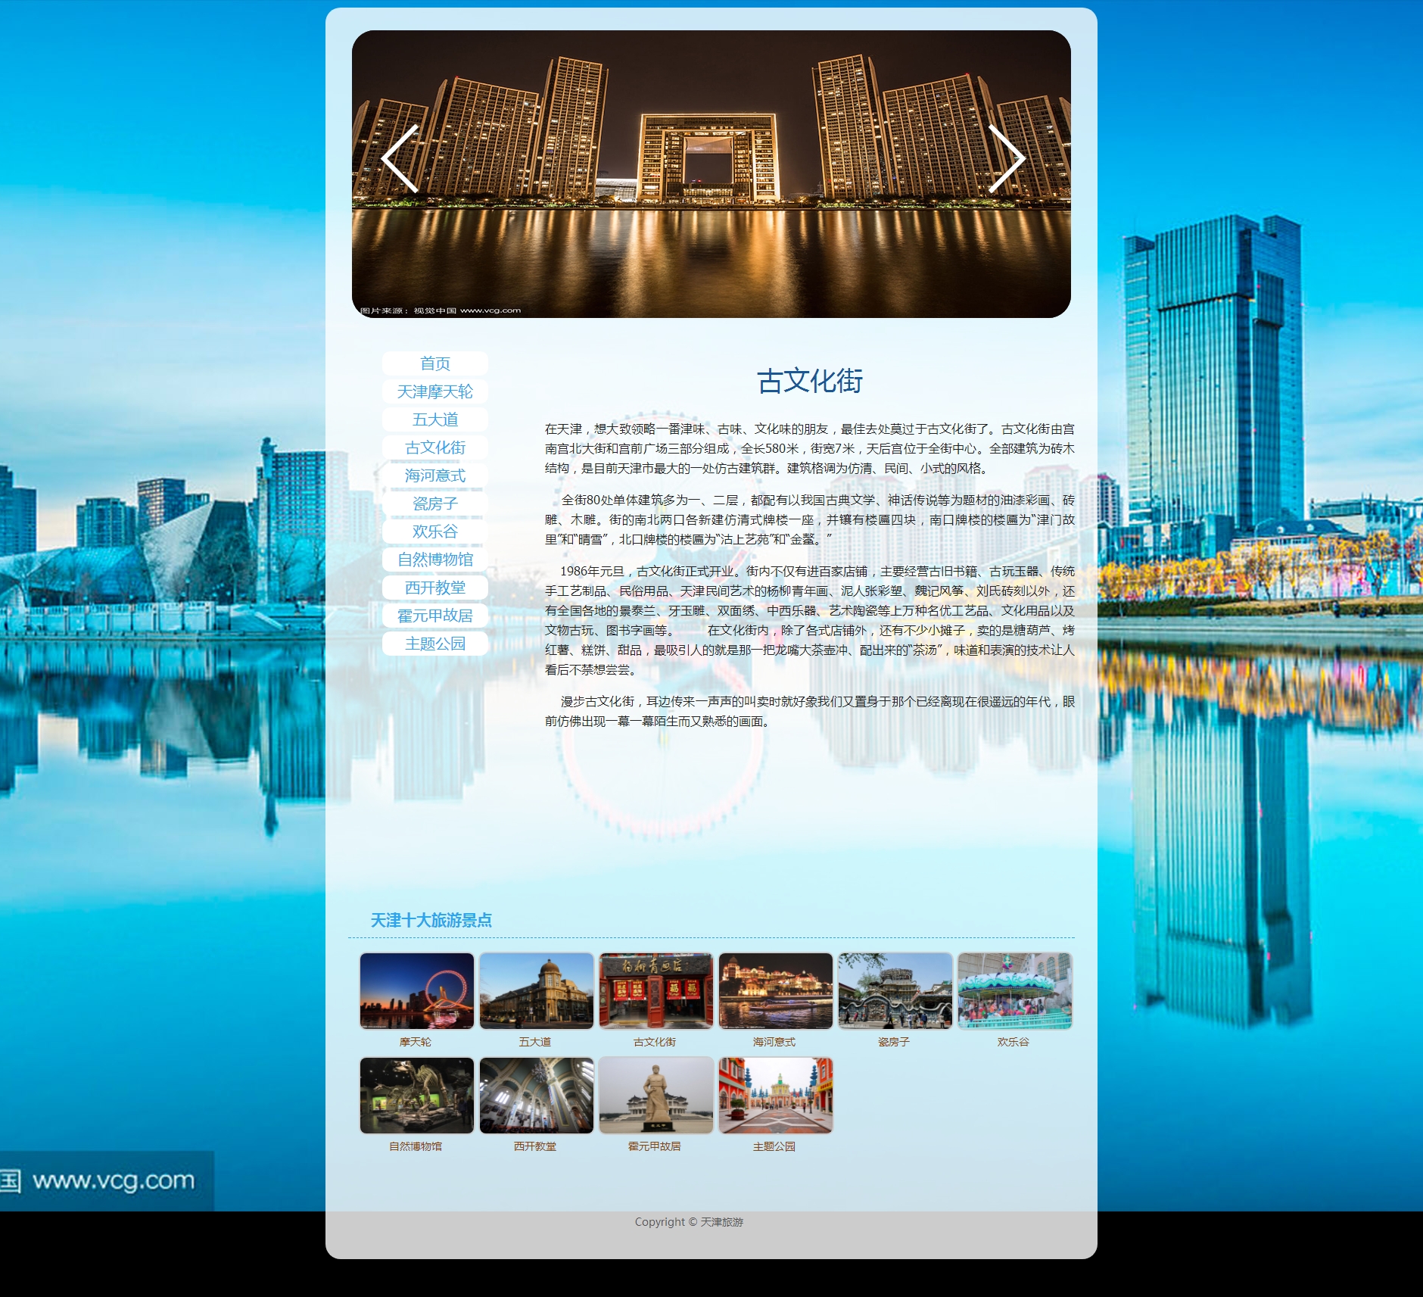This screenshot has height=1297, width=1423.
Task: Open 海河意式 from the side navigation
Action: 435,475
